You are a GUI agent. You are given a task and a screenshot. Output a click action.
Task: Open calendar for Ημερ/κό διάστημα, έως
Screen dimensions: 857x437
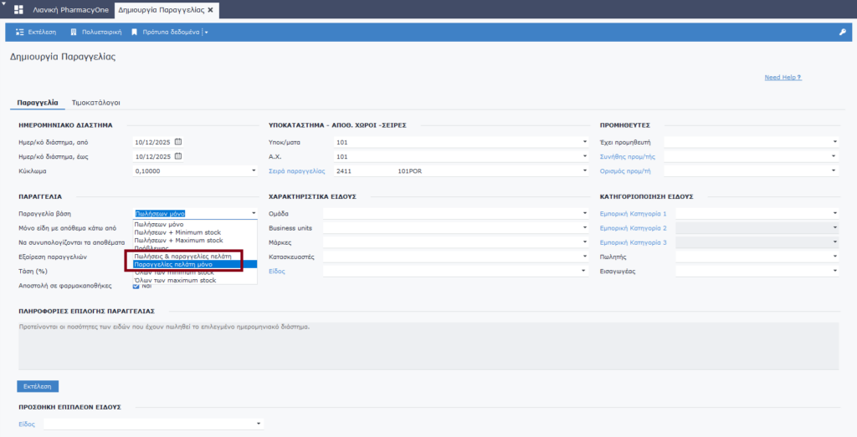178,156
